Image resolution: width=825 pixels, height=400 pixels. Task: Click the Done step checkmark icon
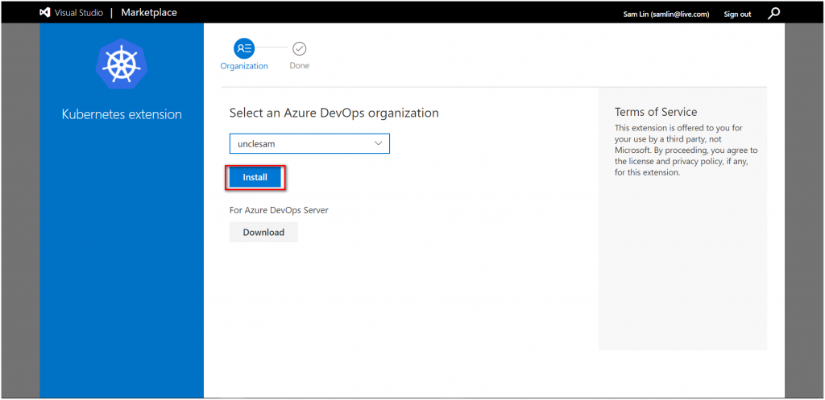299,48
